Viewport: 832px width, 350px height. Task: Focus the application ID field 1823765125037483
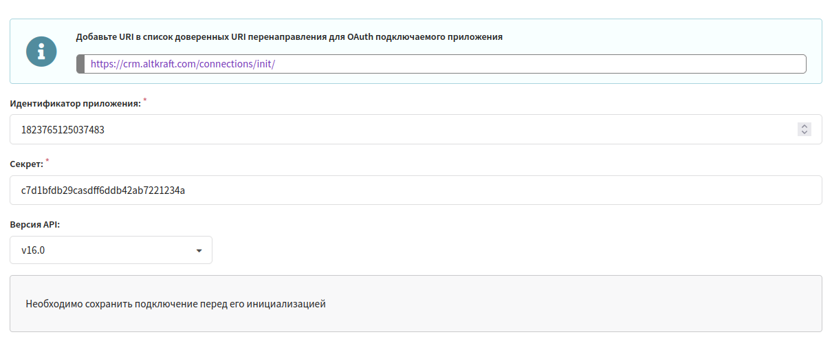(415, 129)
